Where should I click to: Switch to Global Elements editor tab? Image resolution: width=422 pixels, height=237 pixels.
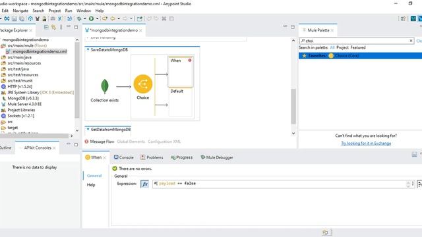point(131,142)
